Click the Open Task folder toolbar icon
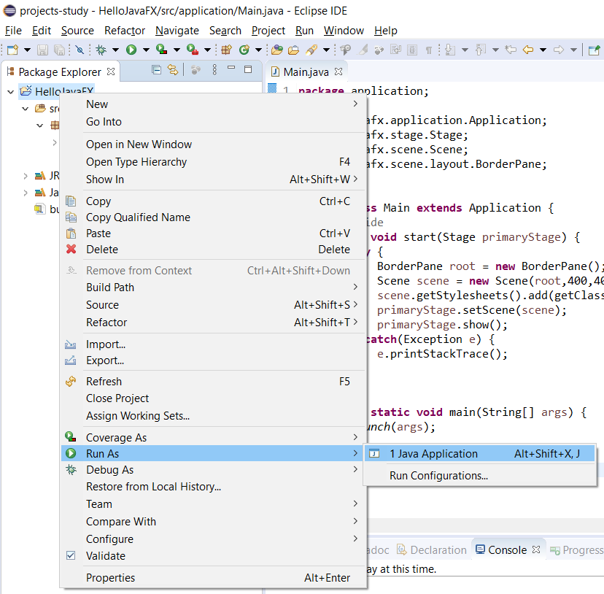Viewport: 604px width, 594px height. pyautogui.click(x=293, y=50)
